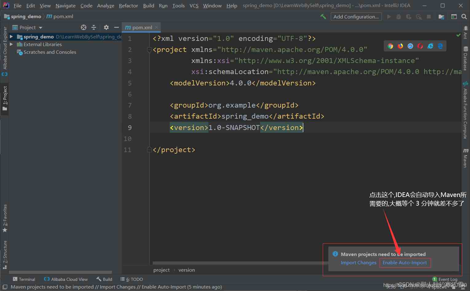This screenshot has width=470, height=291.
Task: Click the Import Changes link
Action: pos(358,263)
